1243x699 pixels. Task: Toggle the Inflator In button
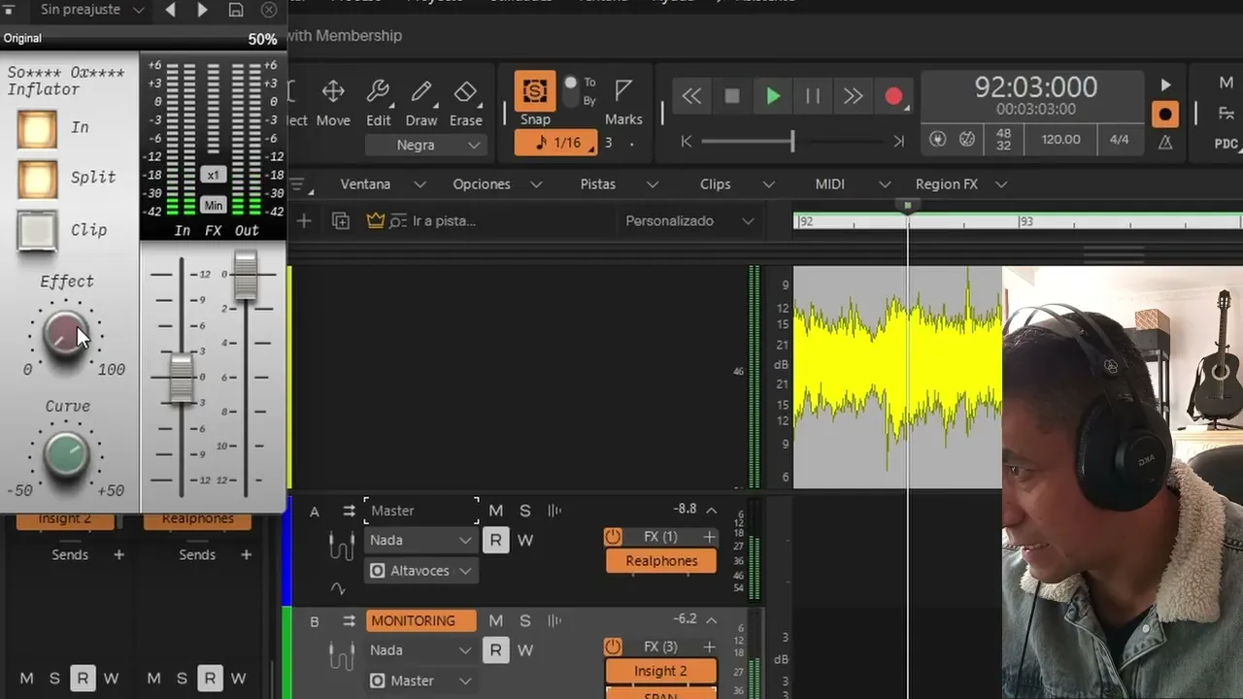tap(37, 128)
